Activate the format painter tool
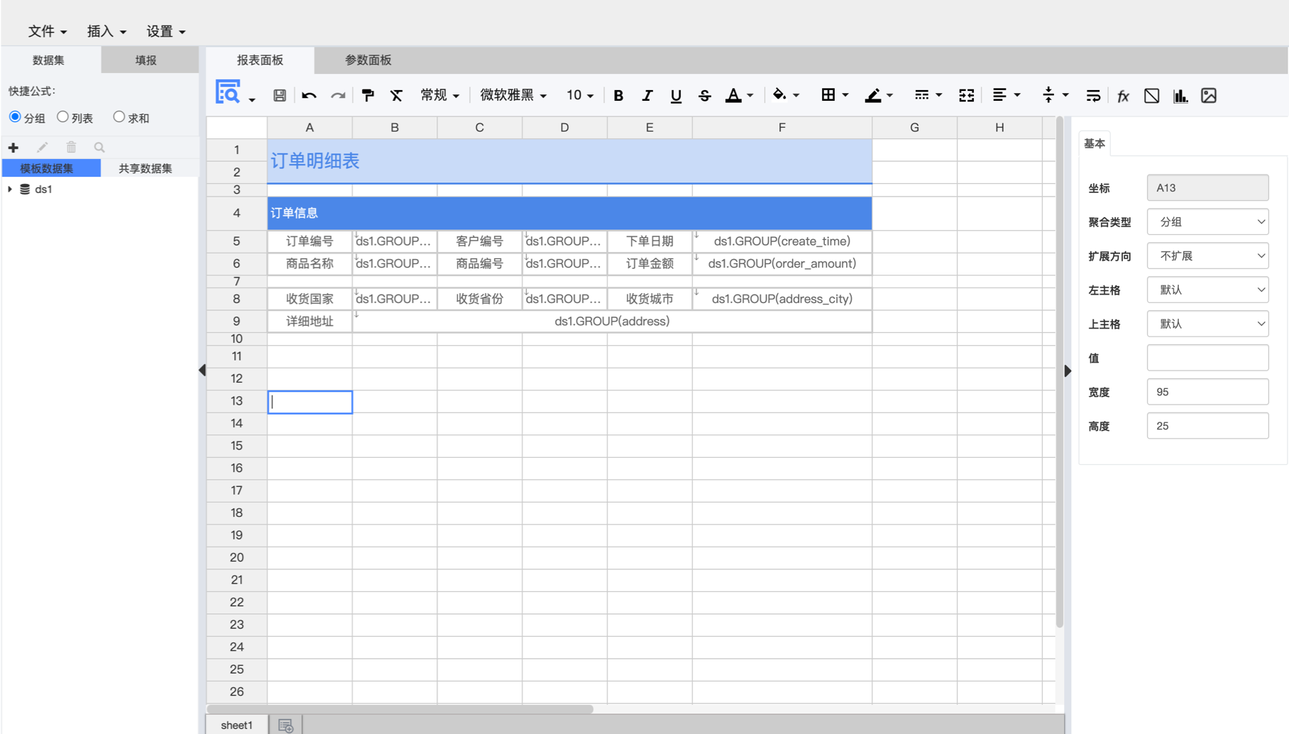This screenshot has height=734, width=1289. click(x=368, y=95)
